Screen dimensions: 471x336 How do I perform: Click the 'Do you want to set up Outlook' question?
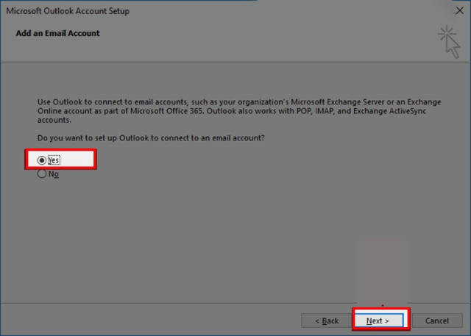[x=151, y=138]
